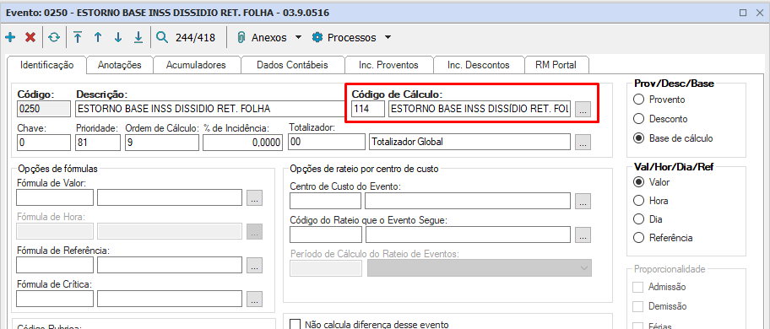The width and height of the screenshot is (770, 329).
Task: Click the Totalizador code field
Action: tap(327, 143)
